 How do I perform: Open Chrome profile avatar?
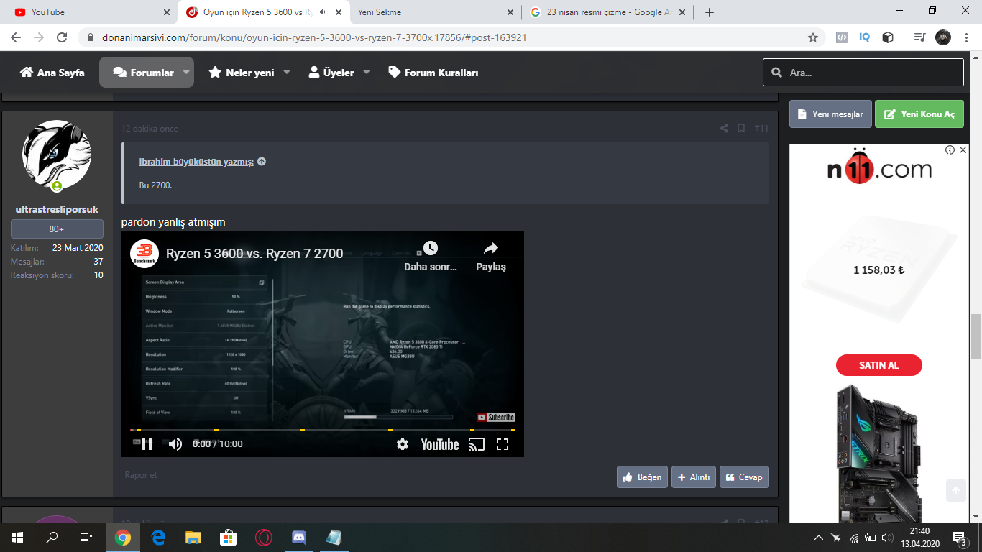pyautogui.click(x=943, y=37)
